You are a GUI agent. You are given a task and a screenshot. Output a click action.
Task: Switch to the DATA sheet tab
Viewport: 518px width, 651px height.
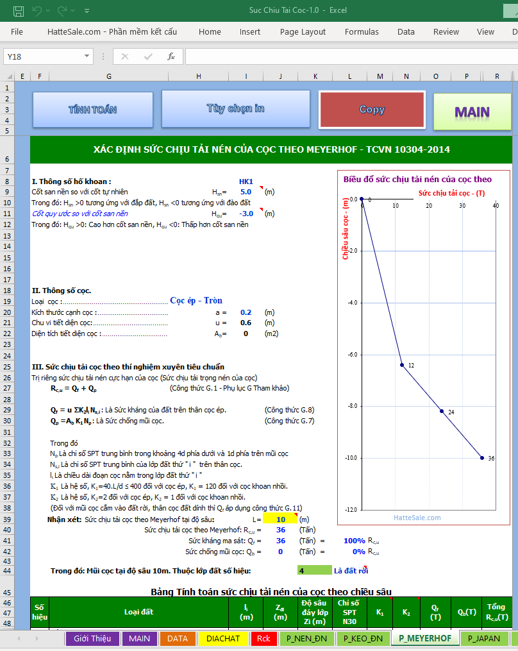(x=177, y=639)
